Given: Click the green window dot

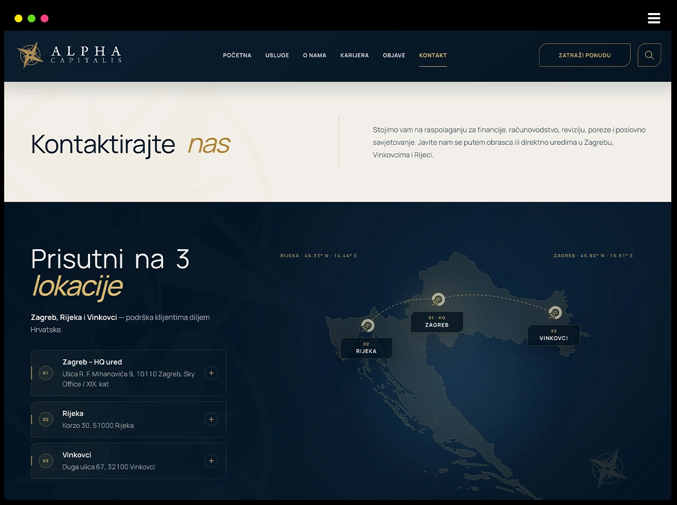Looking at the screenshot, I should (x=31, y=18).
